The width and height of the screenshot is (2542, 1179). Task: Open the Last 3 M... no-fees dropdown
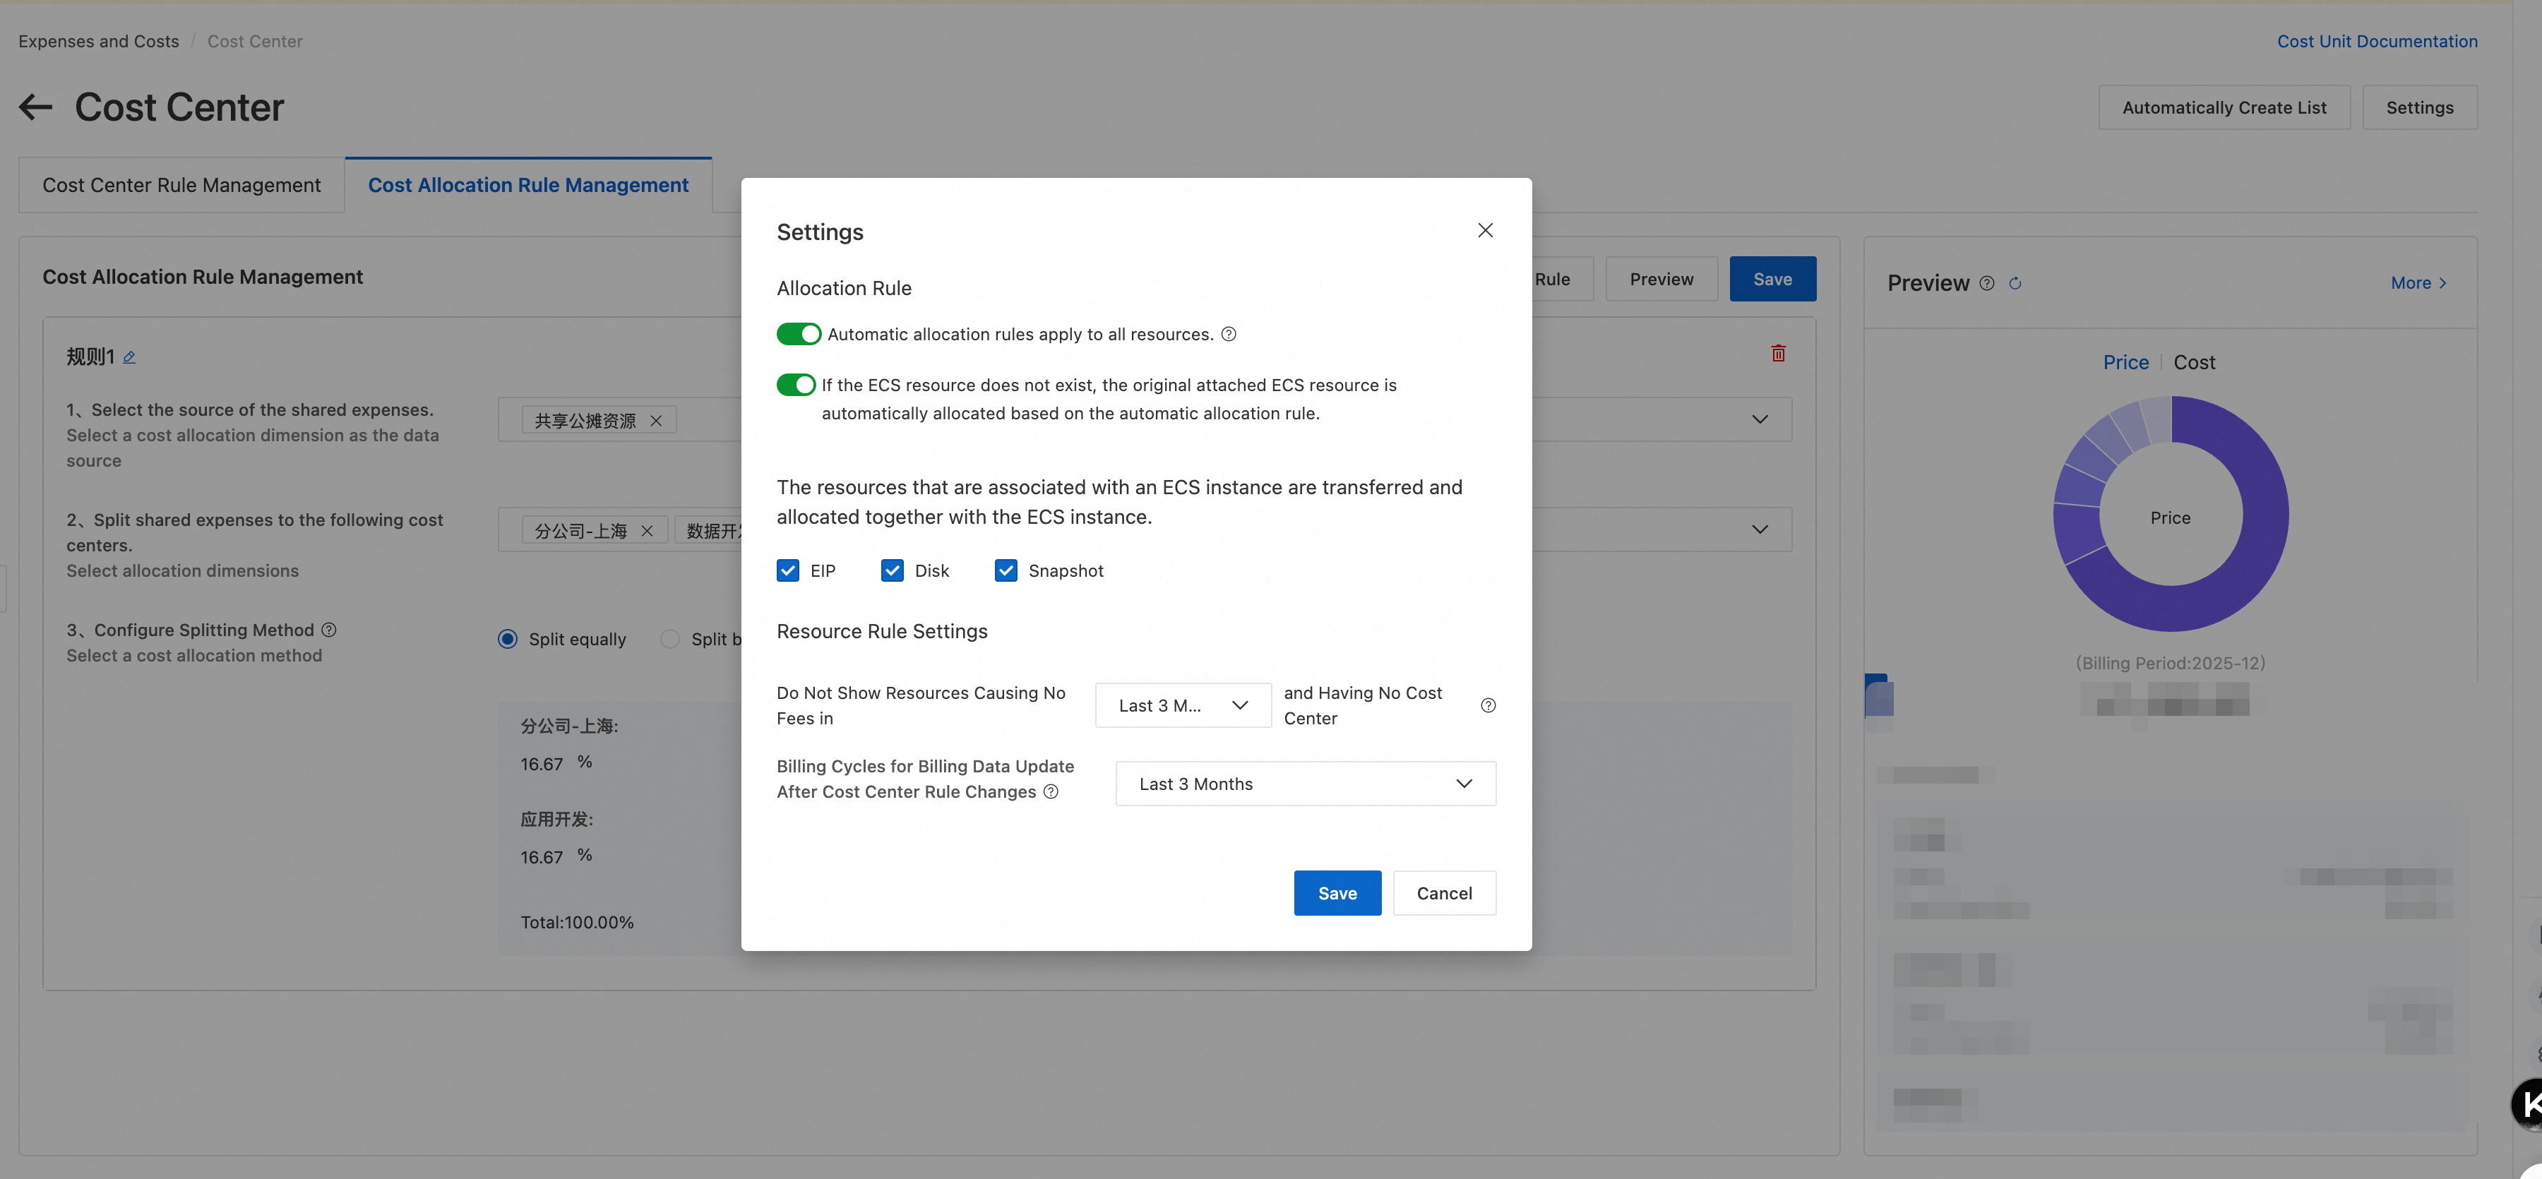(x=1182, y=705)
